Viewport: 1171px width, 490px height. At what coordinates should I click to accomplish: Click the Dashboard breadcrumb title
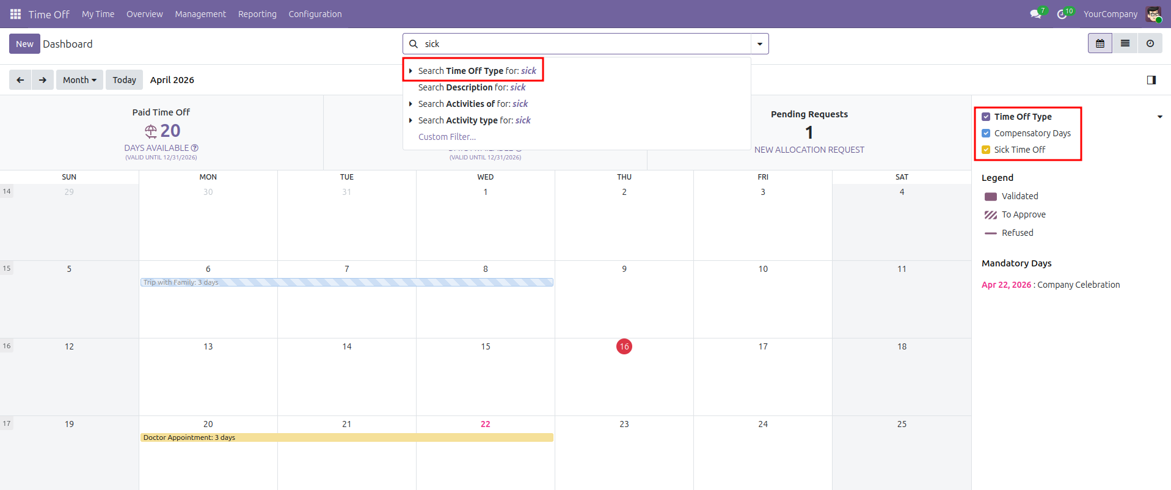68,44
